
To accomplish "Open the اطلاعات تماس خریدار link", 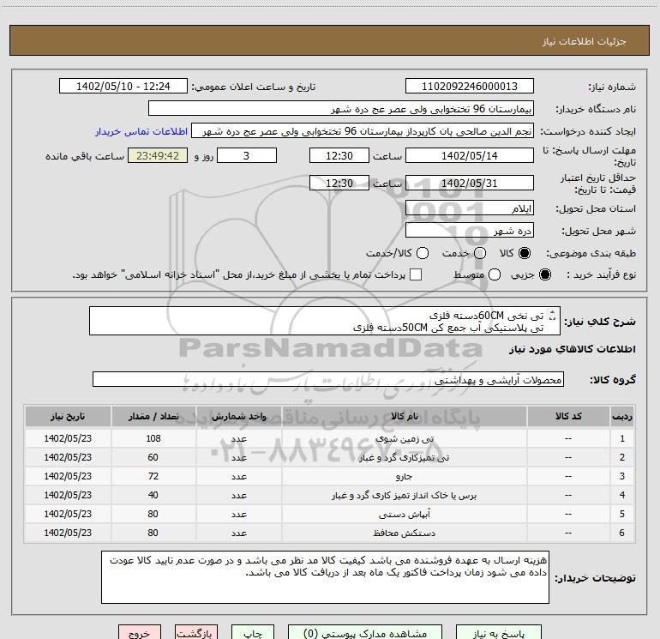I will [x=141, y=131].
